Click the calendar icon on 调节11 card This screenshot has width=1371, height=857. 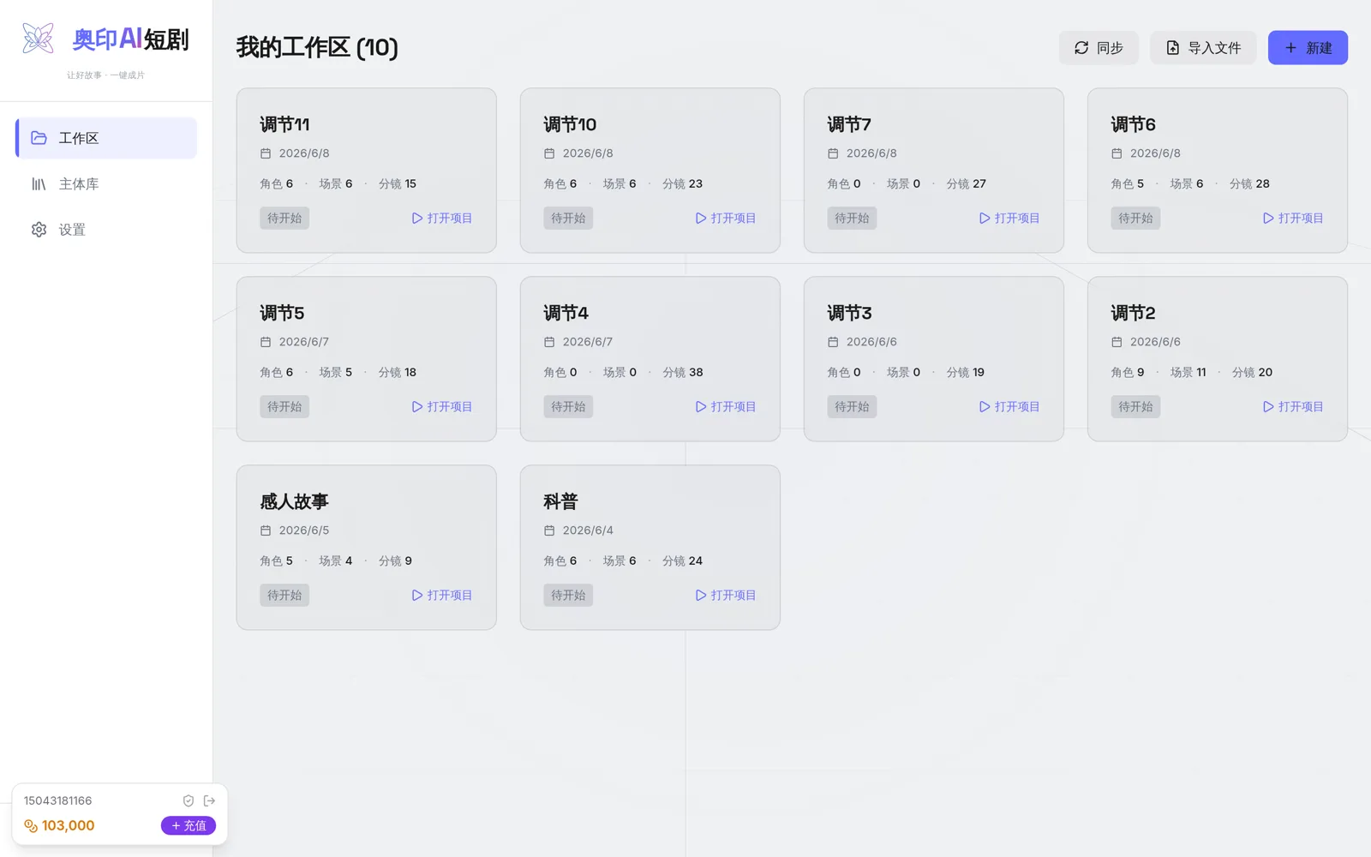tap(266, 153)
